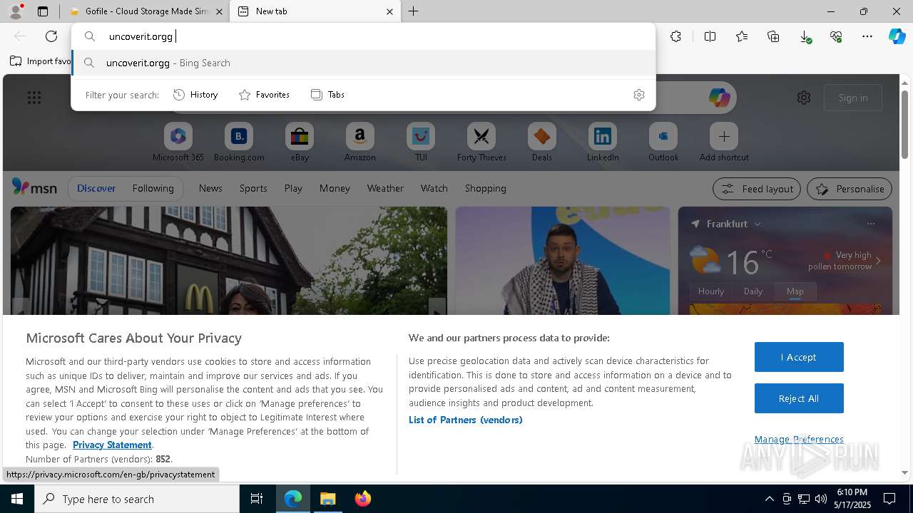913x513 pixels.
Task: Show next weather alert arrow
Action: [x=878, y=261]
